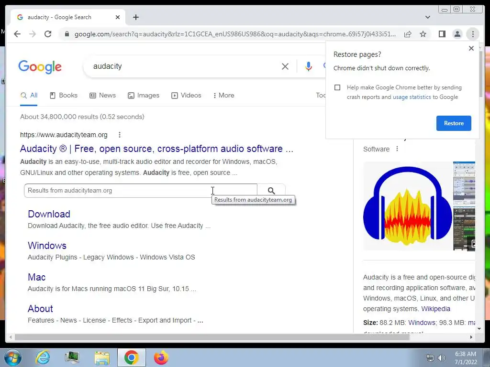This screenshot has height=367, width=490.
Task: Open the Windows sitelink
Action: tap(47, 246)
